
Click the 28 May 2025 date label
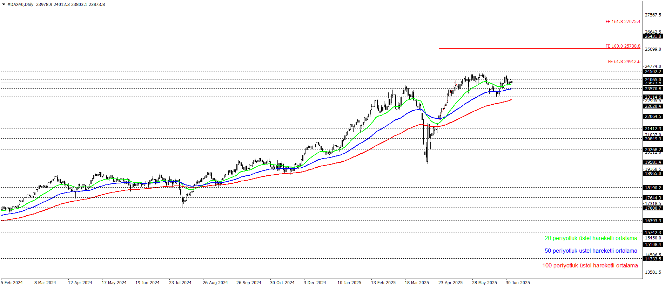[484, 283]
